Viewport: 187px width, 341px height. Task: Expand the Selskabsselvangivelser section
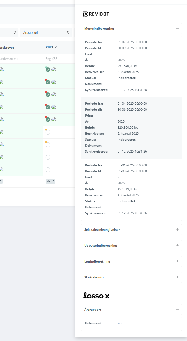(177, 229)
